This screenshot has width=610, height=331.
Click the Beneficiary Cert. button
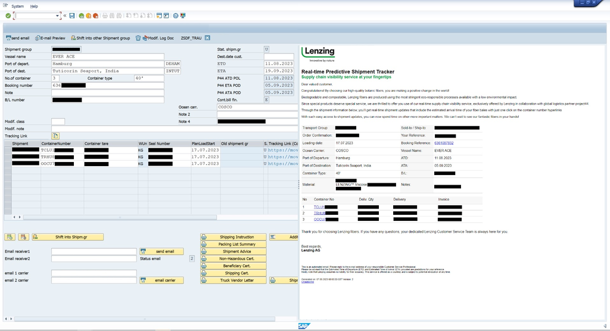coord(234,266)
